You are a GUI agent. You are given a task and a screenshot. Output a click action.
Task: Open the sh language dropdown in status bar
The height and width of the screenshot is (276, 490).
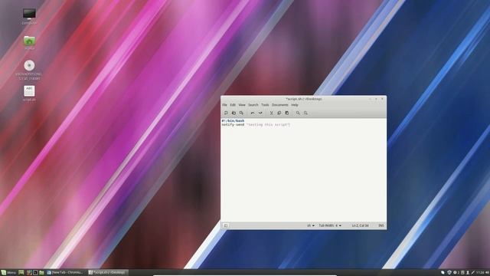click(x=311, y=225)
